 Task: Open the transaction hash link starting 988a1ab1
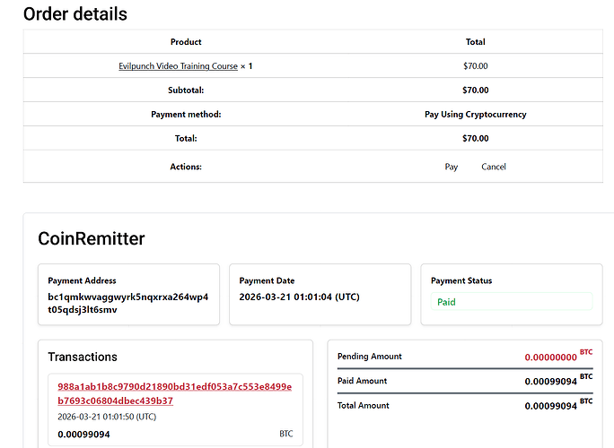point(175,393)
